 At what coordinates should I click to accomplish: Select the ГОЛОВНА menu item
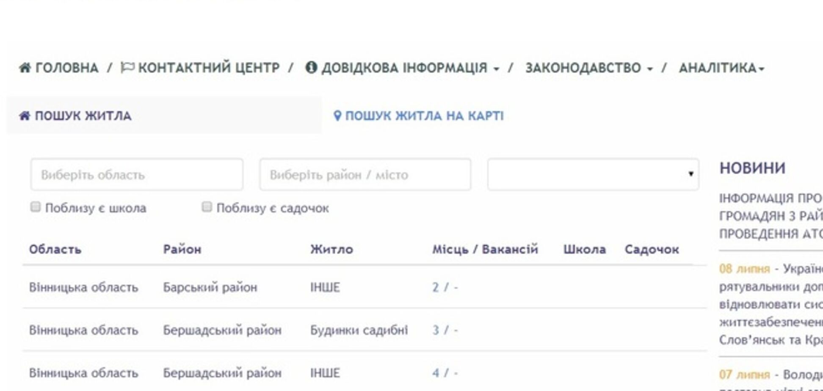point(66,66)
